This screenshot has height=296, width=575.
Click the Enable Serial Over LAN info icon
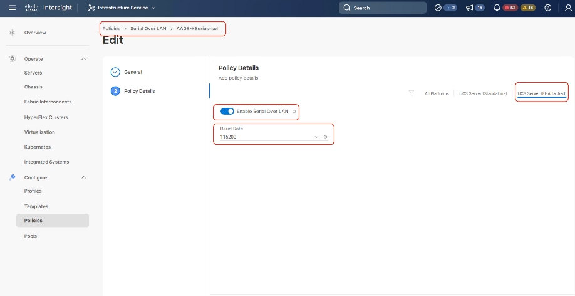click(294, 111)
